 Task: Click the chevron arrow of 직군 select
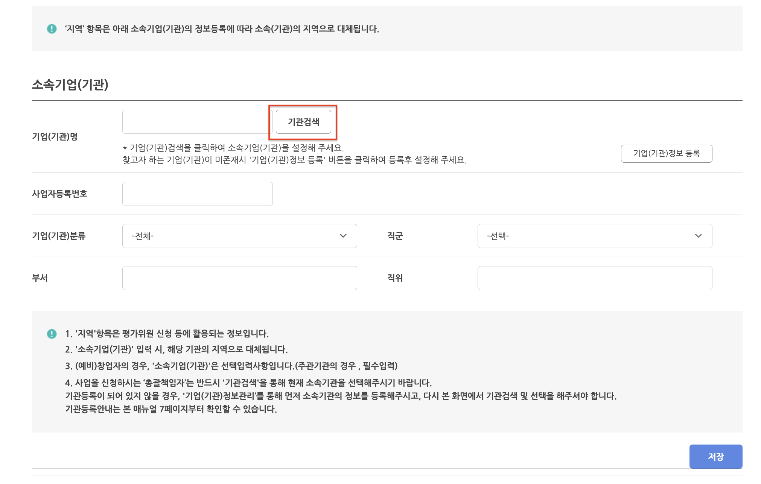point(698,236)
